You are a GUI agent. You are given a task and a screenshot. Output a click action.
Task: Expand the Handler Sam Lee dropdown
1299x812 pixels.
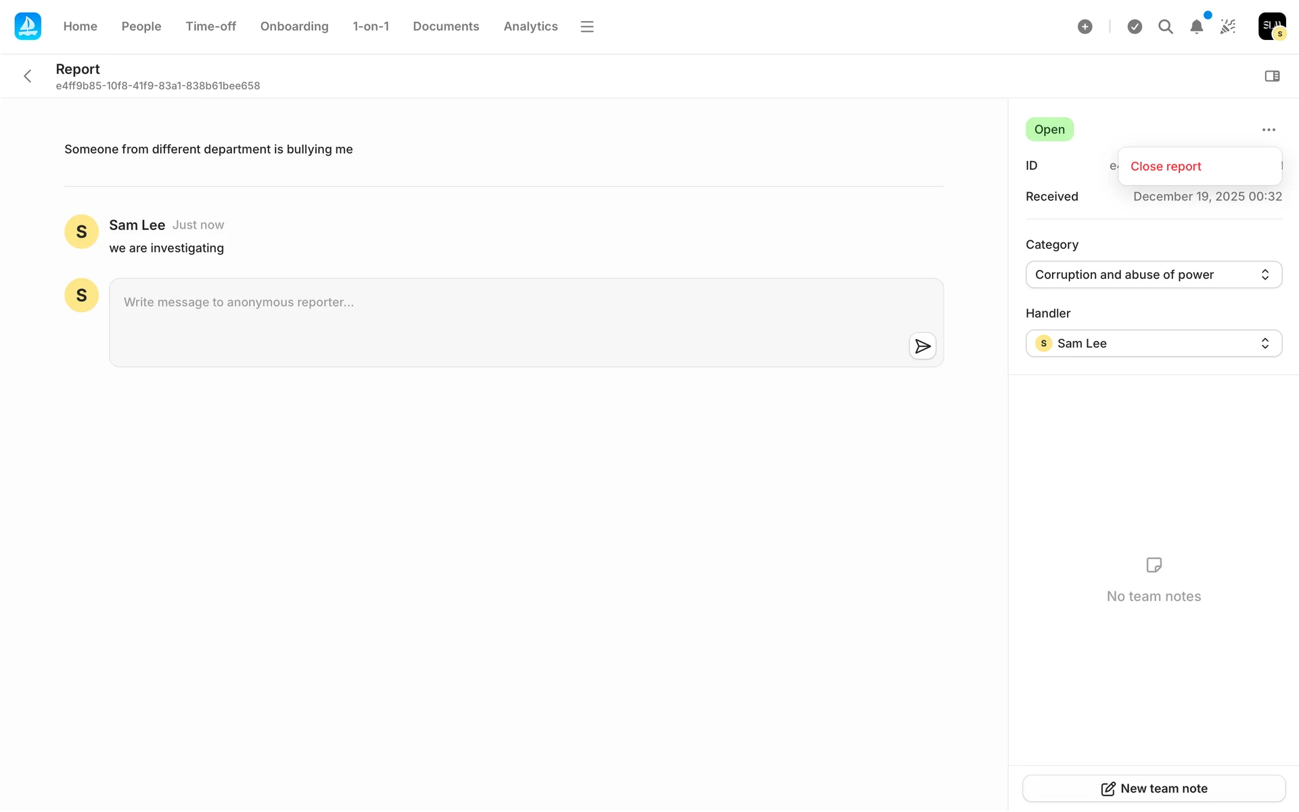pyautogui.click(x=1154, y=344)
